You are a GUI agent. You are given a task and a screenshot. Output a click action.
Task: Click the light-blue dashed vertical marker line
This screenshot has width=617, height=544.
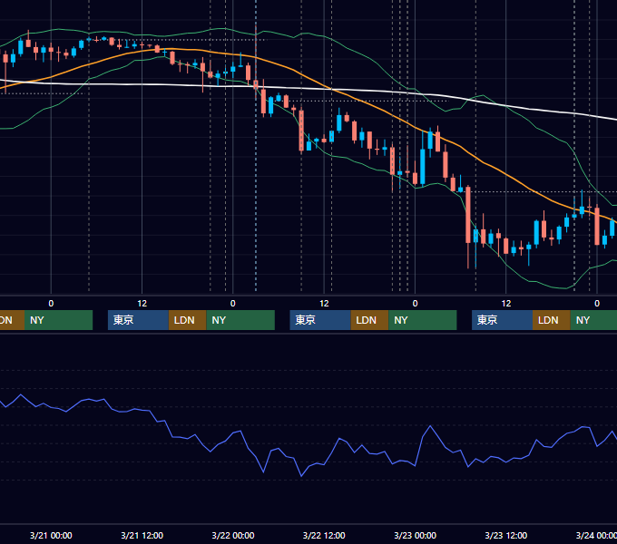(x=256, y=197)
